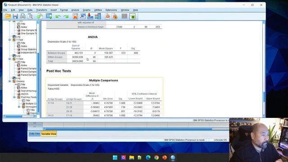Select the Log item above Oneway
The width and height of the screenshot is (288, 162).
coord(18,78)
